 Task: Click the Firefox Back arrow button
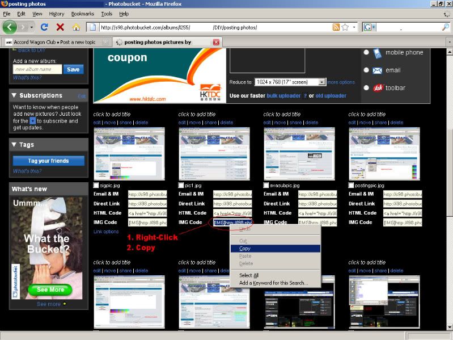click(x=10, y=27)
